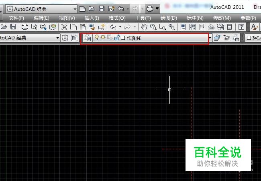Paste from clipboard icon
261x181 pixels.
coord(83,27)
